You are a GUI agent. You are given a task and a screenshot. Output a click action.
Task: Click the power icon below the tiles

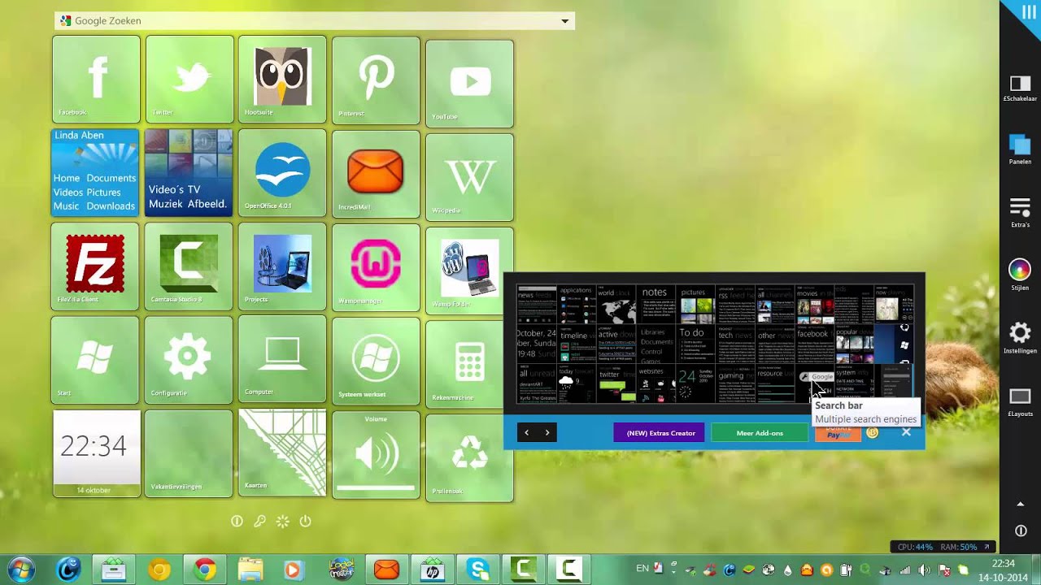click(x=306, y=521)
